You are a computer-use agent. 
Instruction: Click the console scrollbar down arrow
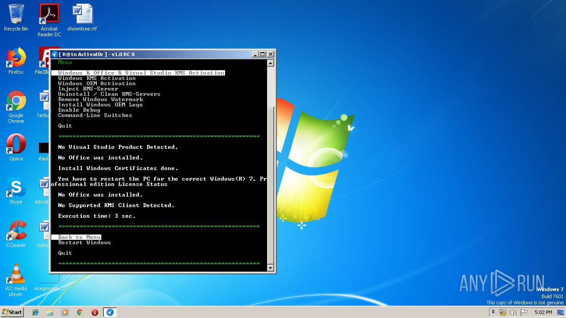point(271,268)
